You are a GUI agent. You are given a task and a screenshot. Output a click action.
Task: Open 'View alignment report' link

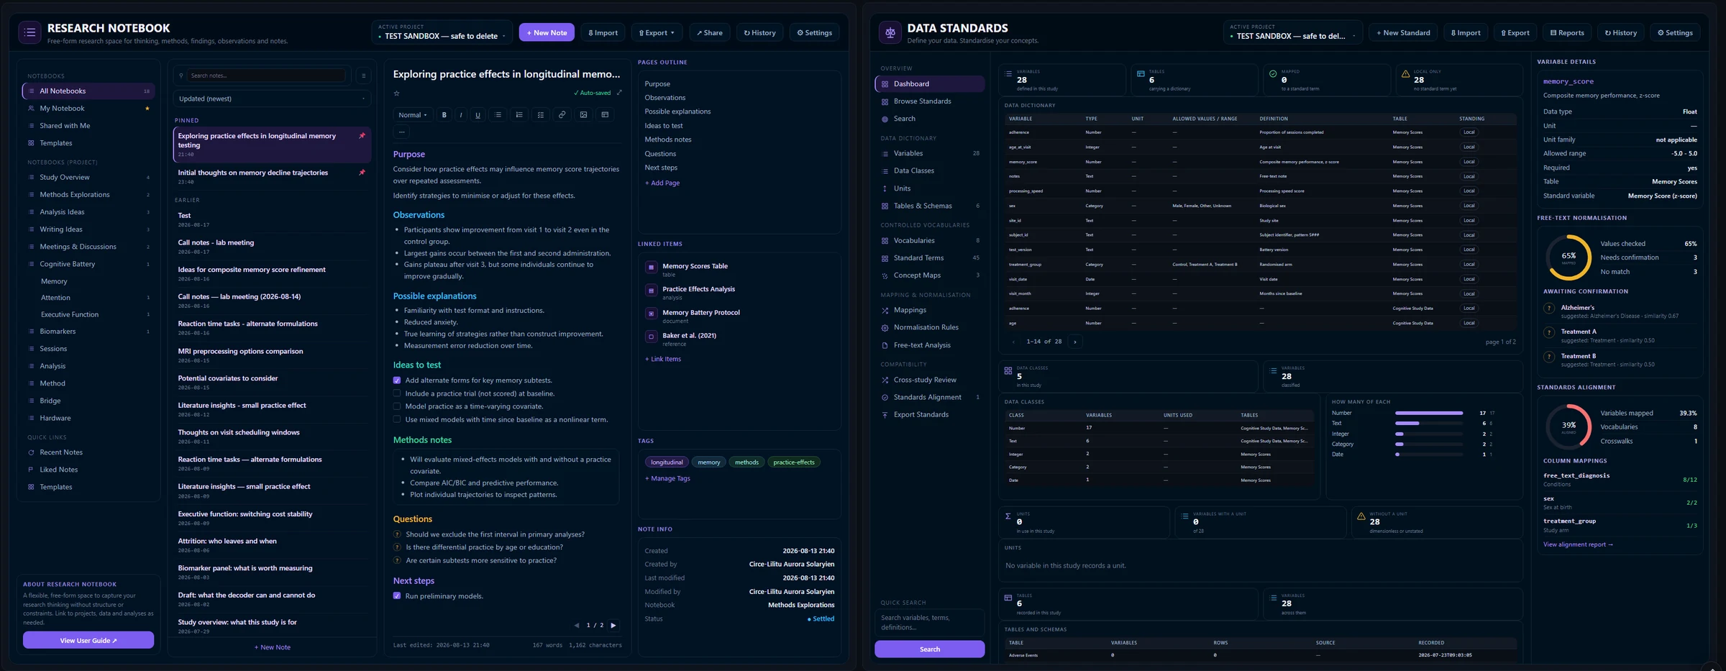(1578, 544)
